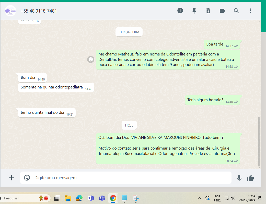This screenshot has width=266, height=204.
Task: Open the first Microsoft Teams taskbar icon
Action: (91, 198)
